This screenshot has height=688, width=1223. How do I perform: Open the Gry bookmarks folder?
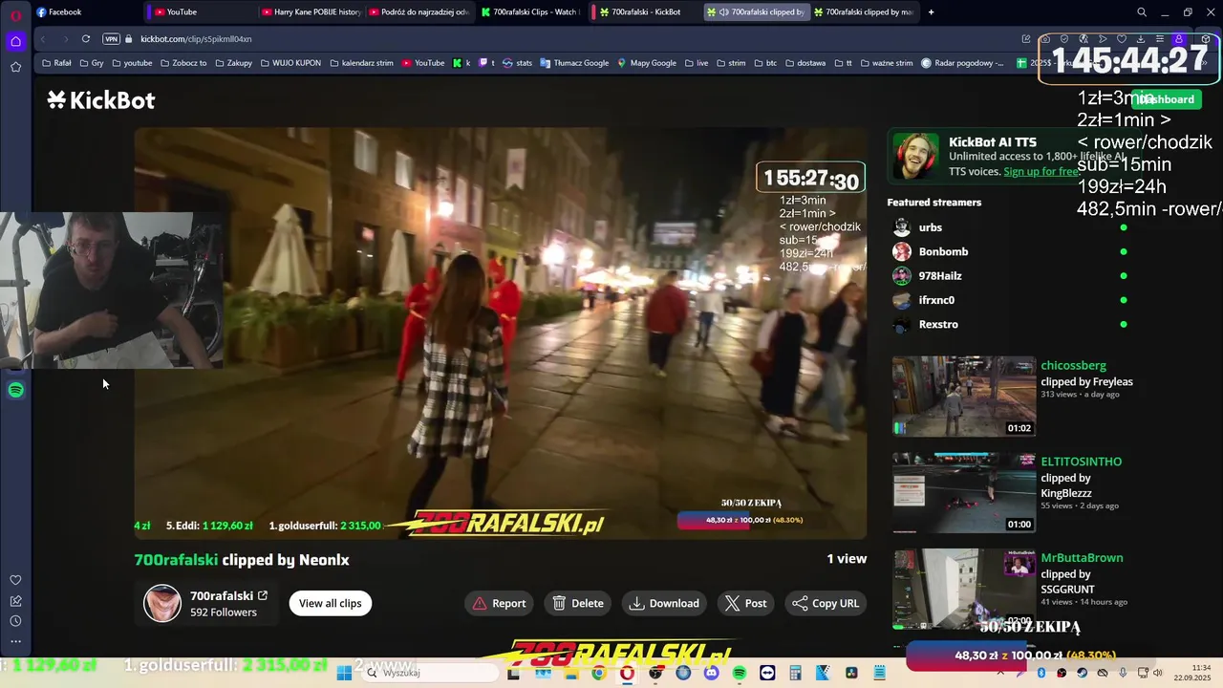pyautogui.click(x=92, y=63)
